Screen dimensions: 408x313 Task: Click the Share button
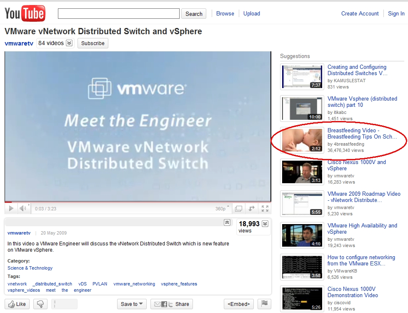(171, 304)
